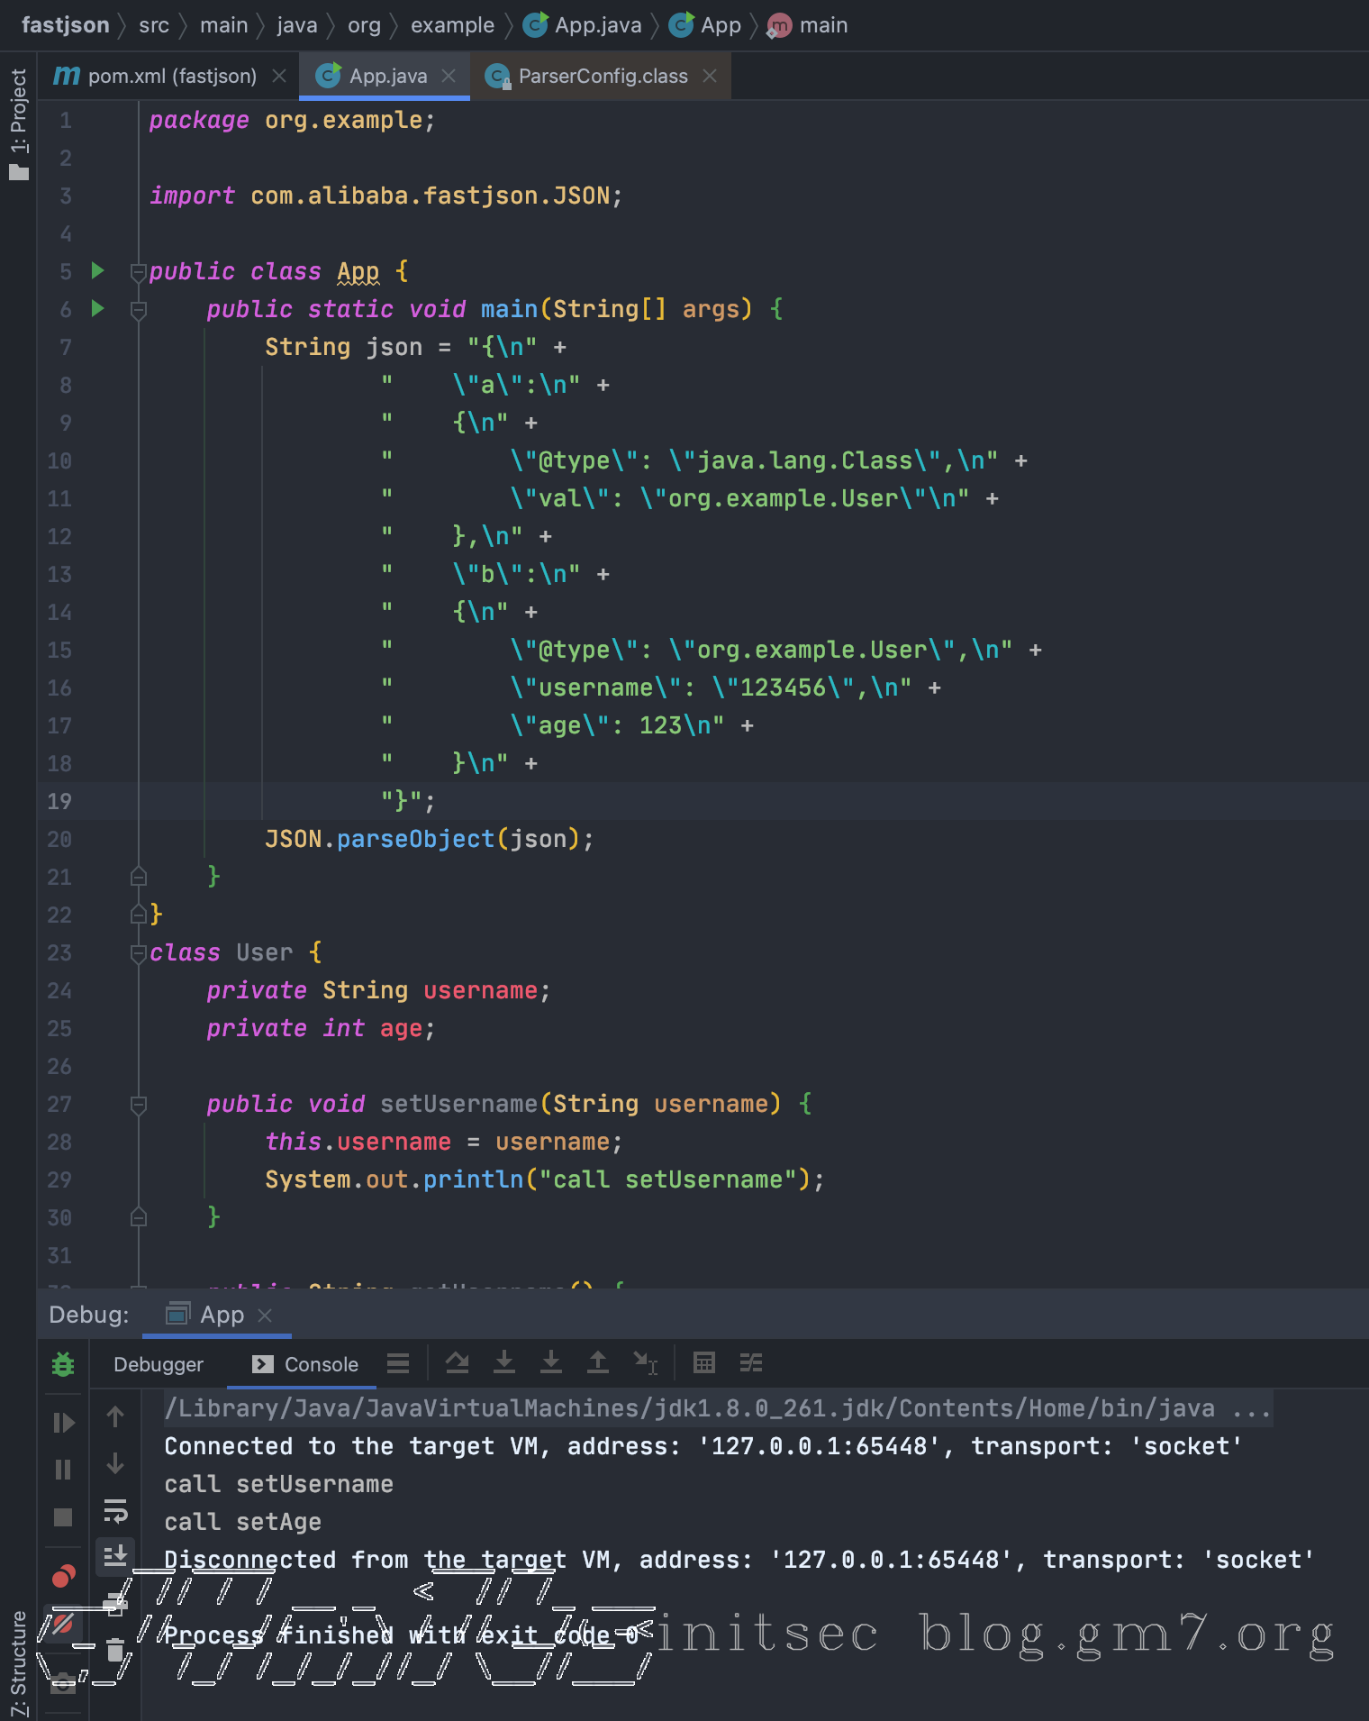Click Evaluate Expression calculator icon
The image size is (1369, 1721).
(704, 1363)
